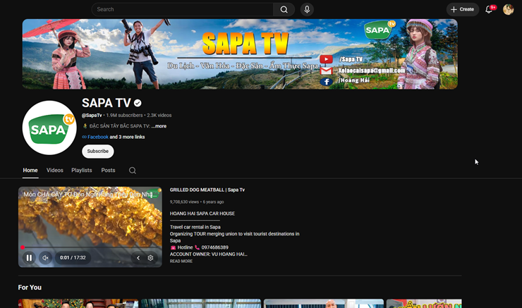Pause the featured video
This screenshot has height=308, width=522.
pos(29,258)
